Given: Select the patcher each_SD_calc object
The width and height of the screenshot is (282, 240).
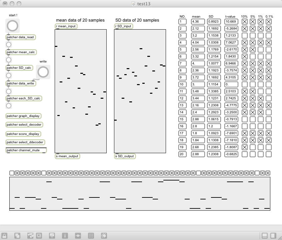Looking at the screenshot, I should [x=24, y=98].
